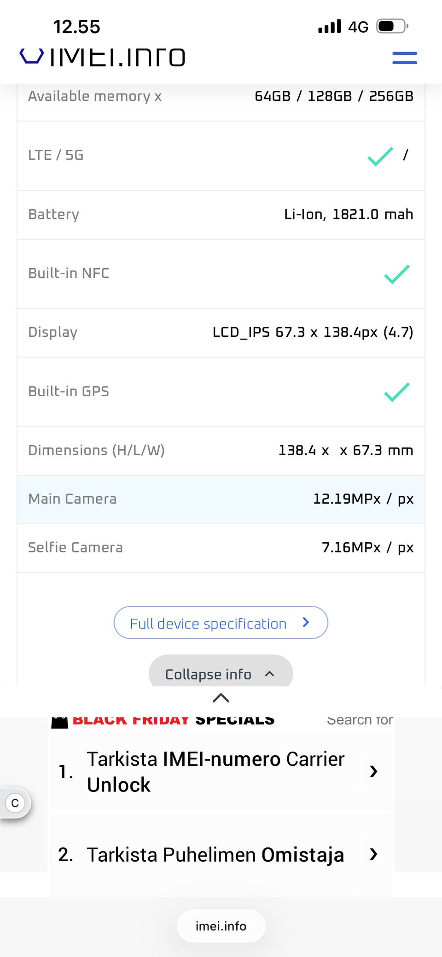Viewport: 442px width, 957px height.
Task: Tap the Display specification row
Action: (x=221, y=333)
